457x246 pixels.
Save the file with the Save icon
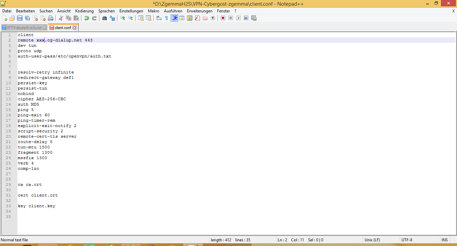click(20, 18)
